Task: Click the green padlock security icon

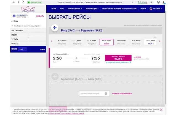Action: [x=29, y=2]
